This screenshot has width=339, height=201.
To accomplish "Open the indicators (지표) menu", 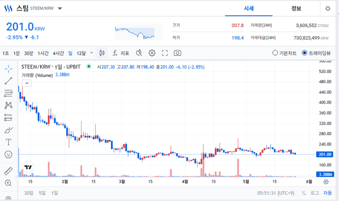I will click(121, 53).
